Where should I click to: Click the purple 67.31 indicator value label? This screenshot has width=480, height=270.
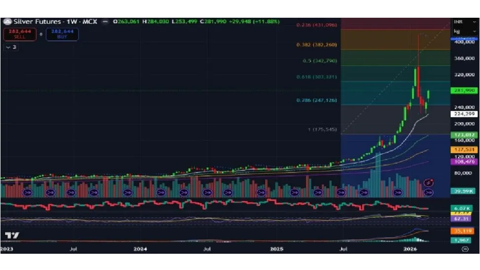pos(462,219)
